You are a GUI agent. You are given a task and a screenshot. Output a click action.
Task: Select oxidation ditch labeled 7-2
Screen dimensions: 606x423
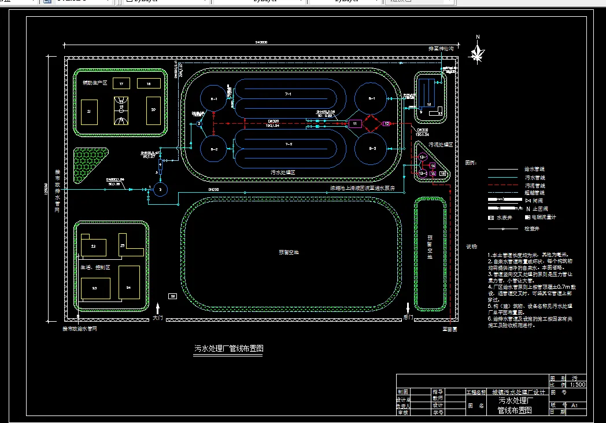click(x=290, y=149)
